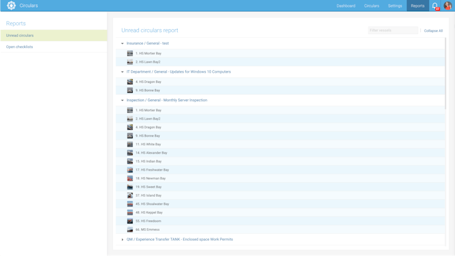Collapse the Insurance / General - test group
455x256 pixels.
pyautogui.click(x=123, y=44)
